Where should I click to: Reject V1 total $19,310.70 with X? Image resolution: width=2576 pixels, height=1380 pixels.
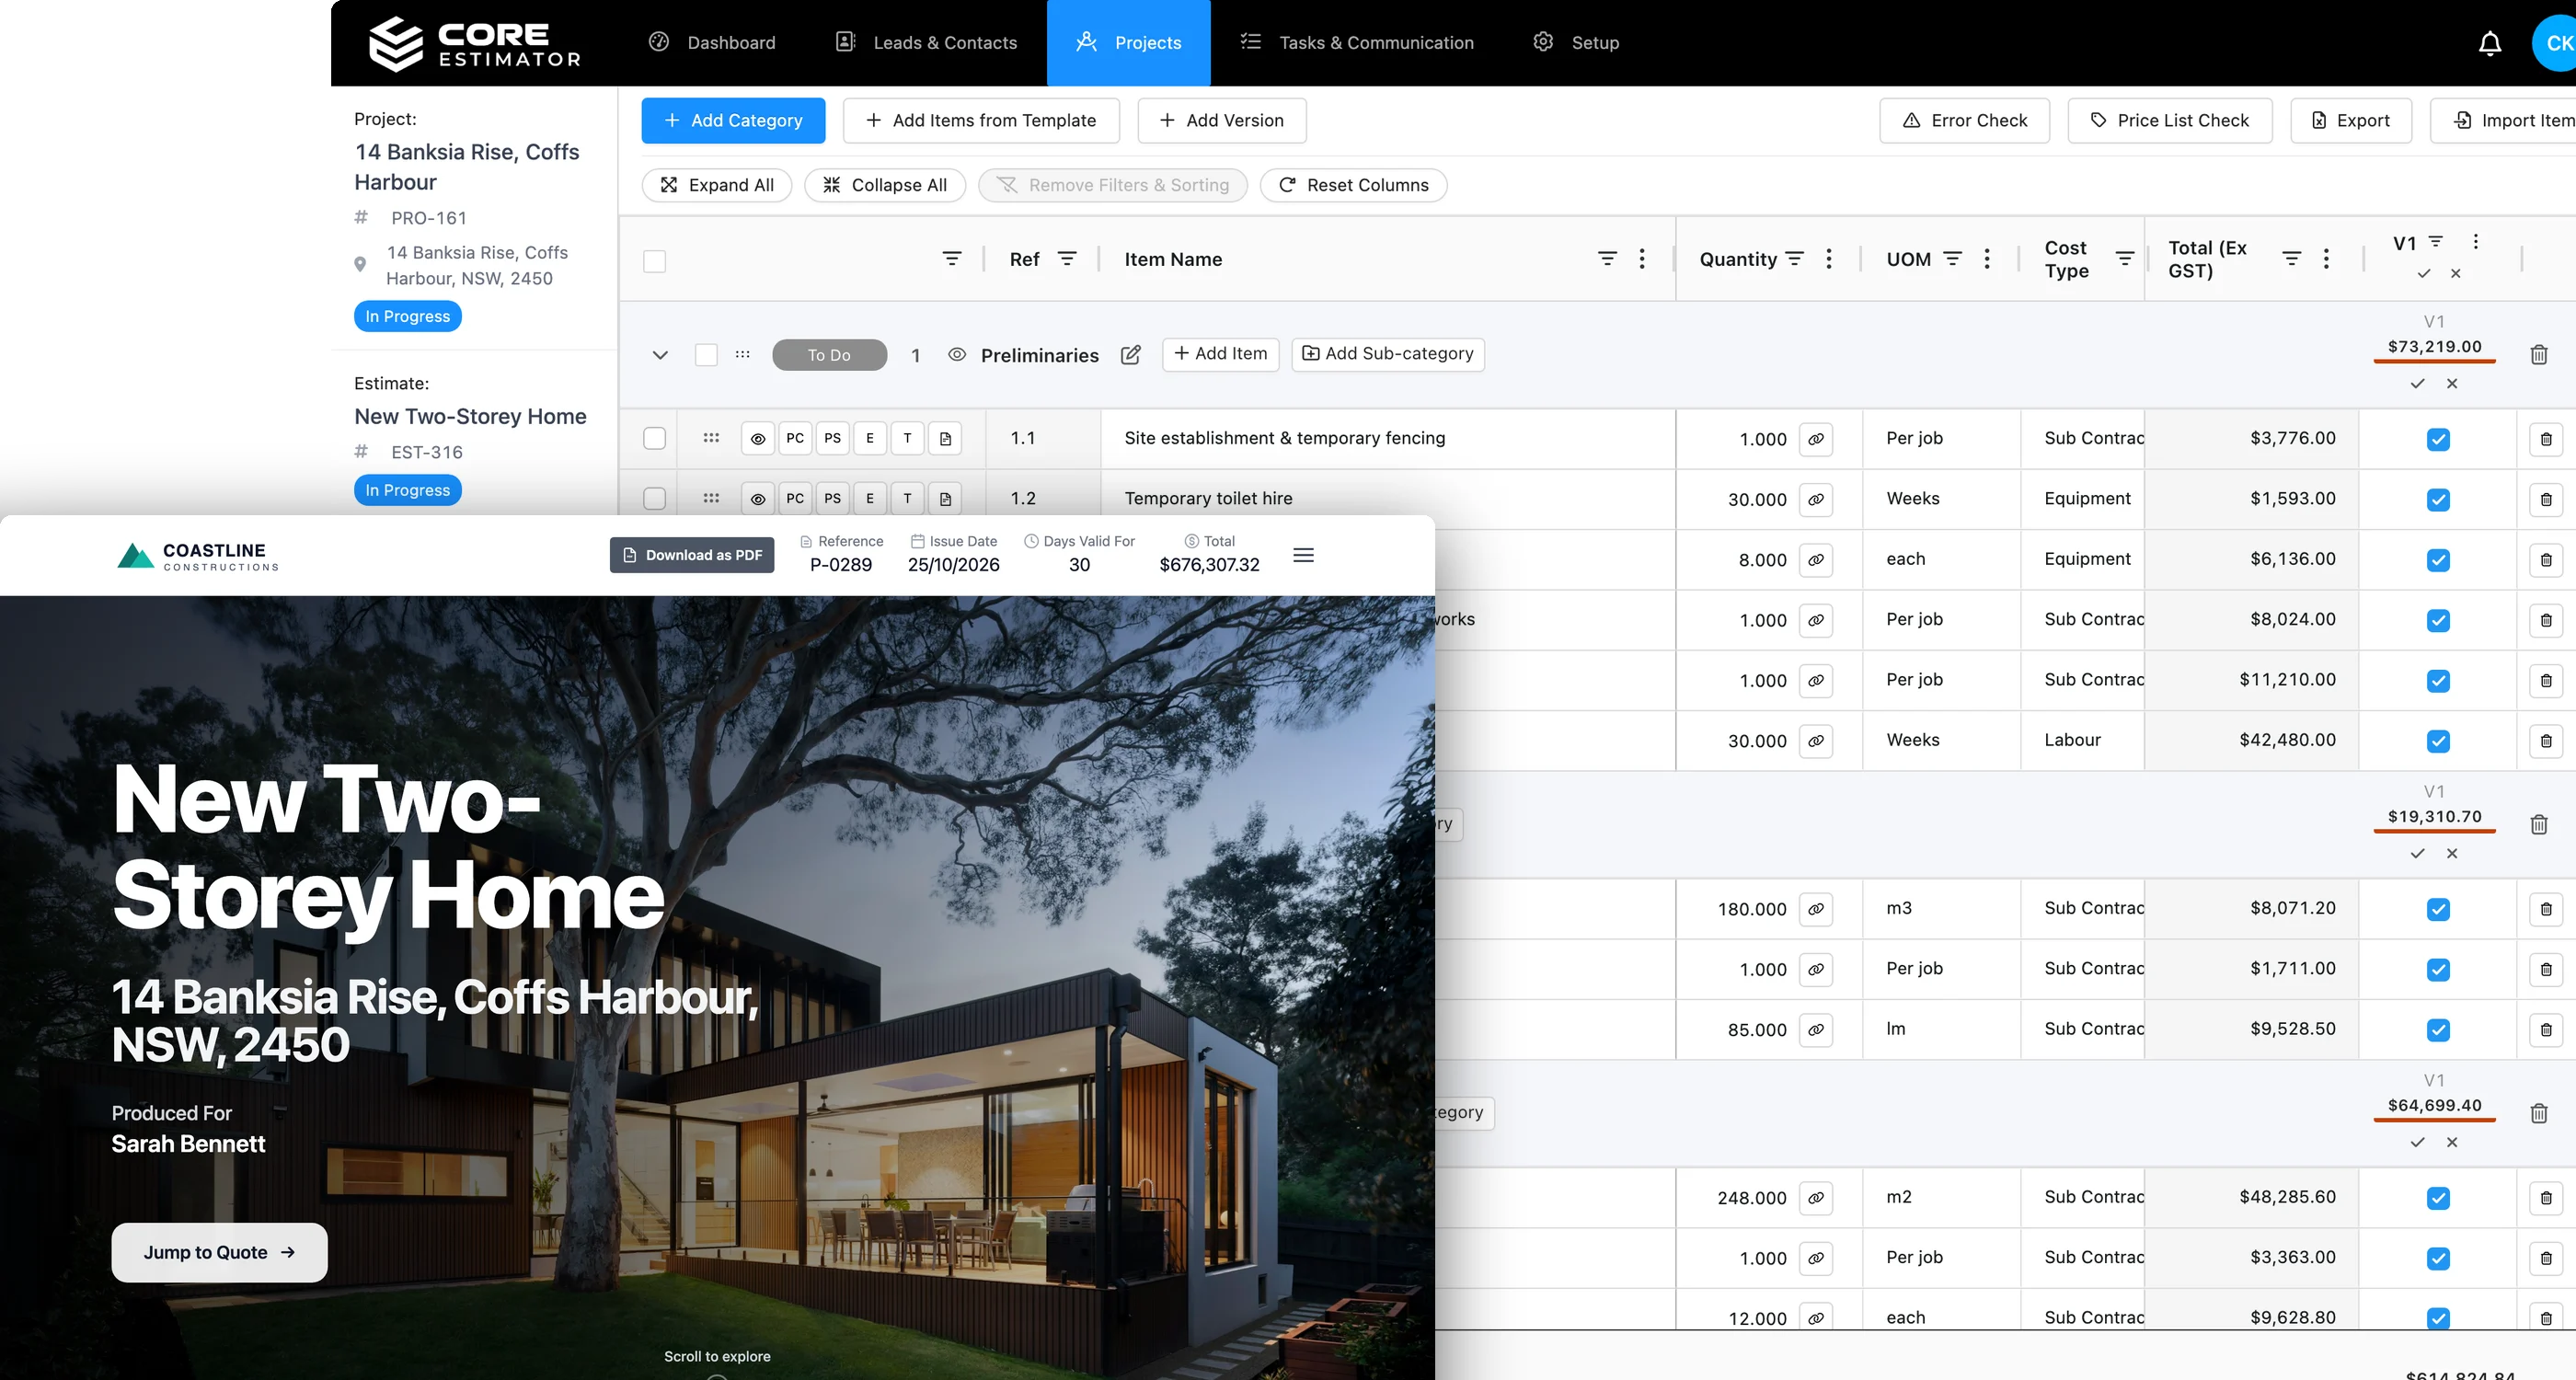click(x=2452, y=854)
